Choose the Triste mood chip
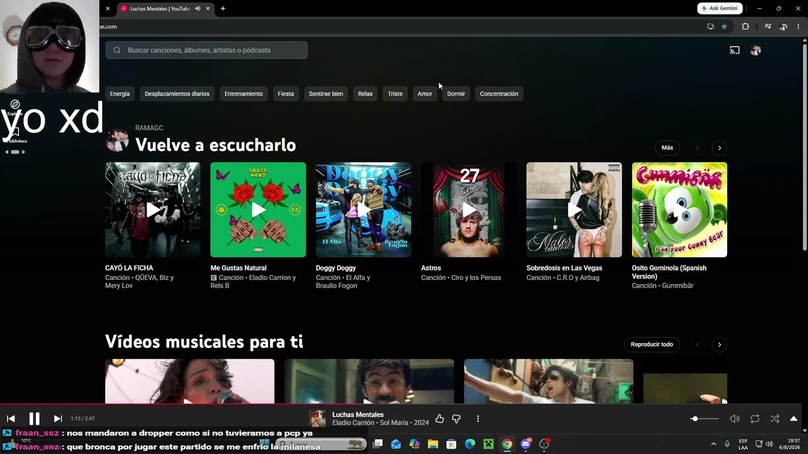The height and width of the screenshot is (454, 808). [395, 94]
